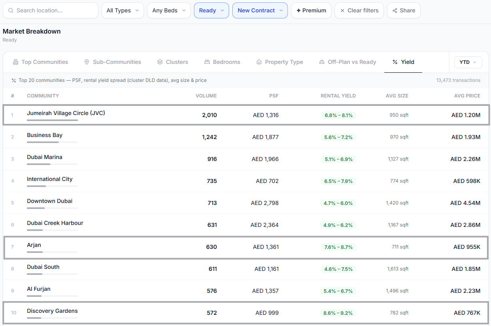The height and width of the screenshot is (326, 491).
Task: Click the Clear filters button
Action: (x=359, y=10)
